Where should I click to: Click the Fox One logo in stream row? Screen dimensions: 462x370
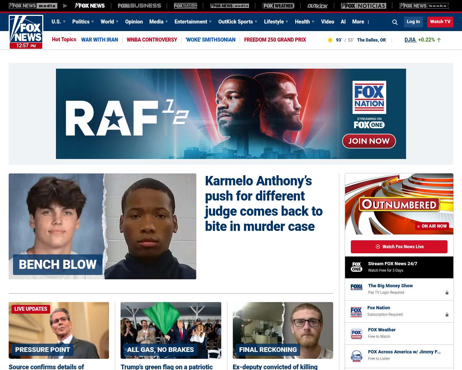click(x=357, y=267)
